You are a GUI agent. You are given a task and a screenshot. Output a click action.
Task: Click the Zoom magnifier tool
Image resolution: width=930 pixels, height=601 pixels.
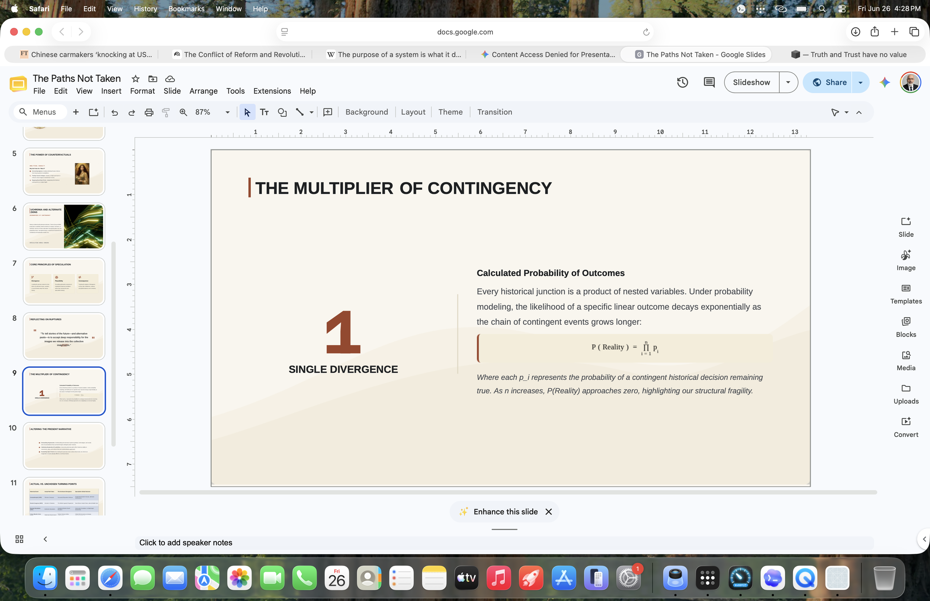tap(183, 112)
